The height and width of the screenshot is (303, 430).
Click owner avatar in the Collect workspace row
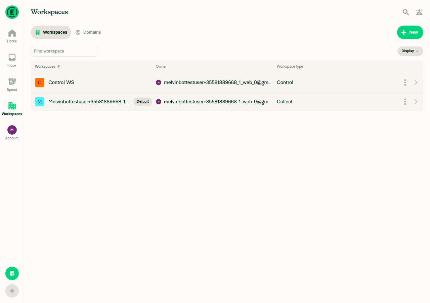(159, 102)
